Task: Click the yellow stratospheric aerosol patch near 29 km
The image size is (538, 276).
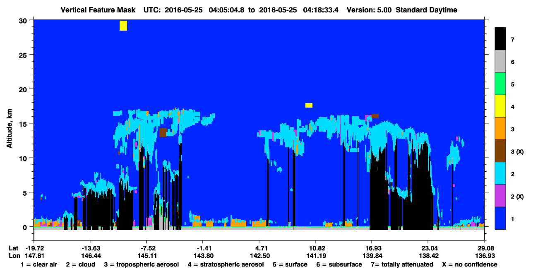Action: coord(123,26)
